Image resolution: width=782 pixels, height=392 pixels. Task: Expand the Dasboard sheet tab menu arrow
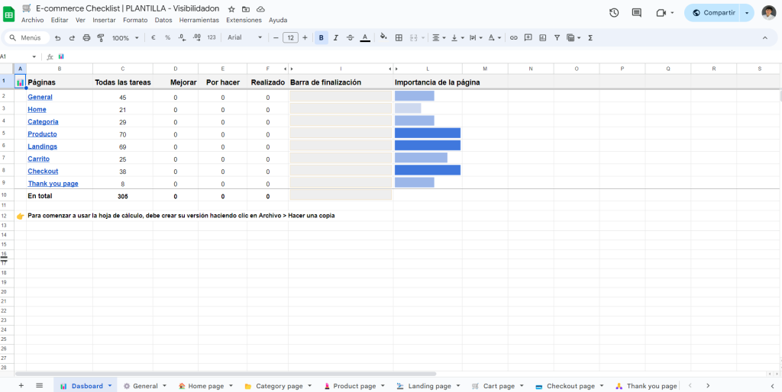pyautogui.click(x=110, y=386)
